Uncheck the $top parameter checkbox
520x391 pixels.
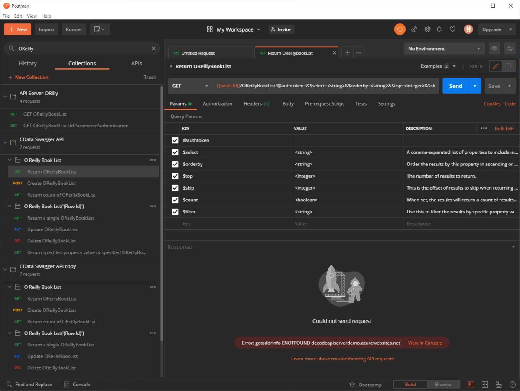(x=175, y=176)
